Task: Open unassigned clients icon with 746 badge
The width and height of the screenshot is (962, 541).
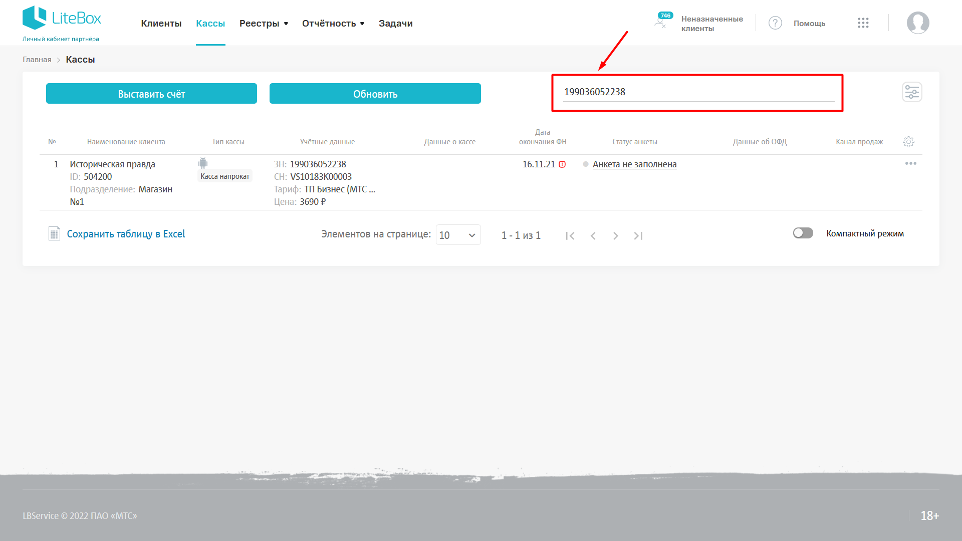Action: (664, 21)
